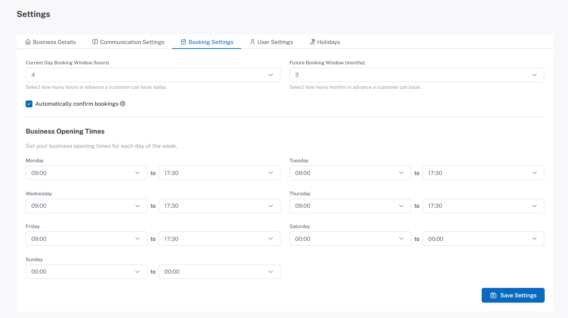Choose Sunday opening time dropdown

coord(86,272)
